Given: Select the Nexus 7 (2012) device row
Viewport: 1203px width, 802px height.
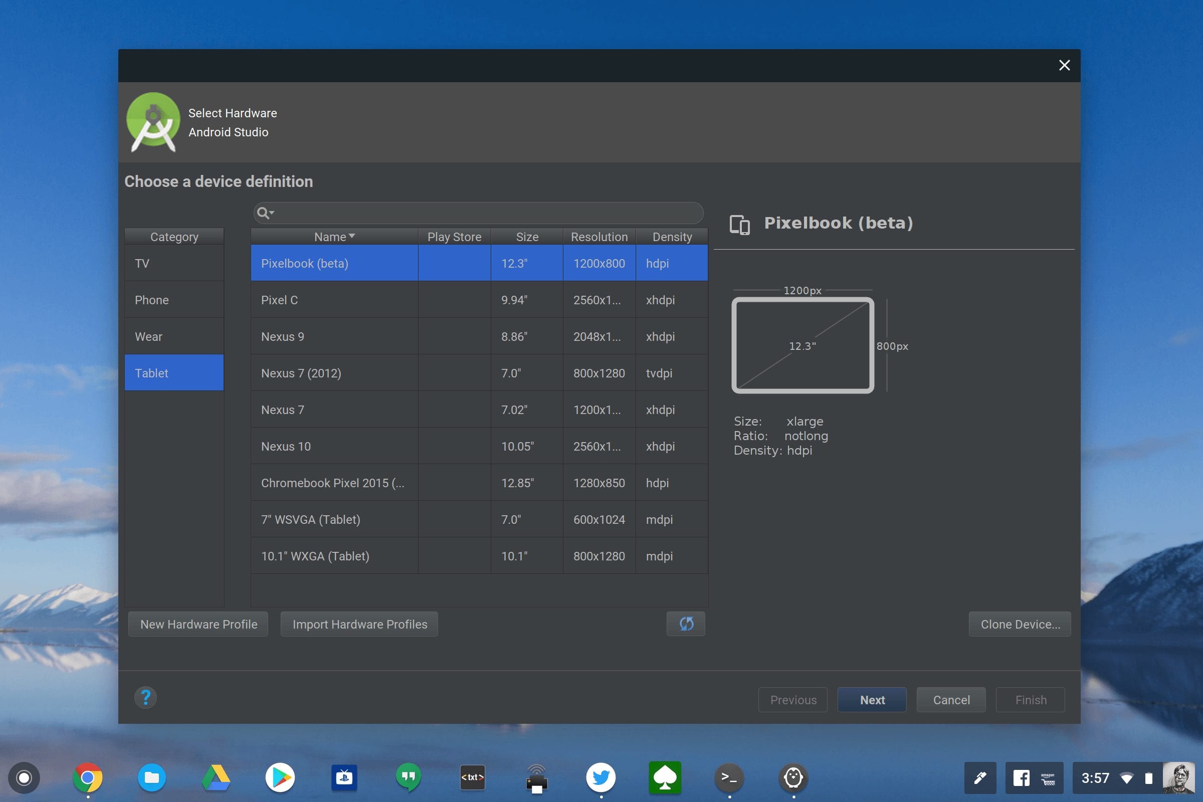Looking at the screenshot, I should coord(479,373).
